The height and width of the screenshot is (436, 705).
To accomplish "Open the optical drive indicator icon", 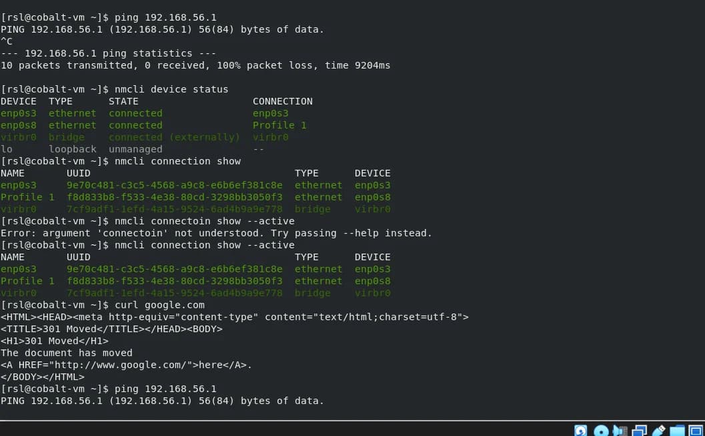I will [x=601, y=431].
